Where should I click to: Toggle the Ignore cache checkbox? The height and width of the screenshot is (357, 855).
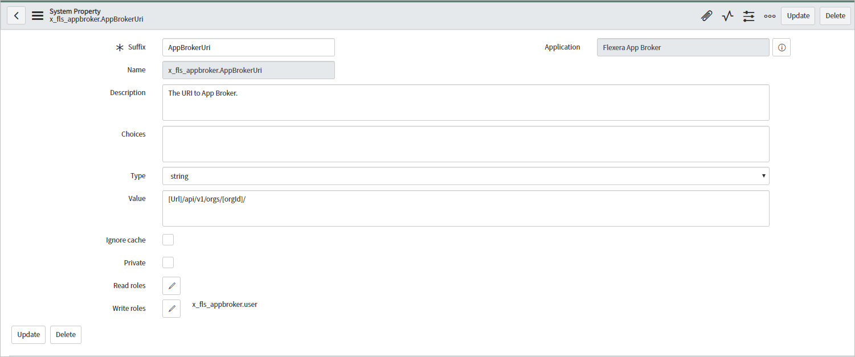click(x=168, y=240)
